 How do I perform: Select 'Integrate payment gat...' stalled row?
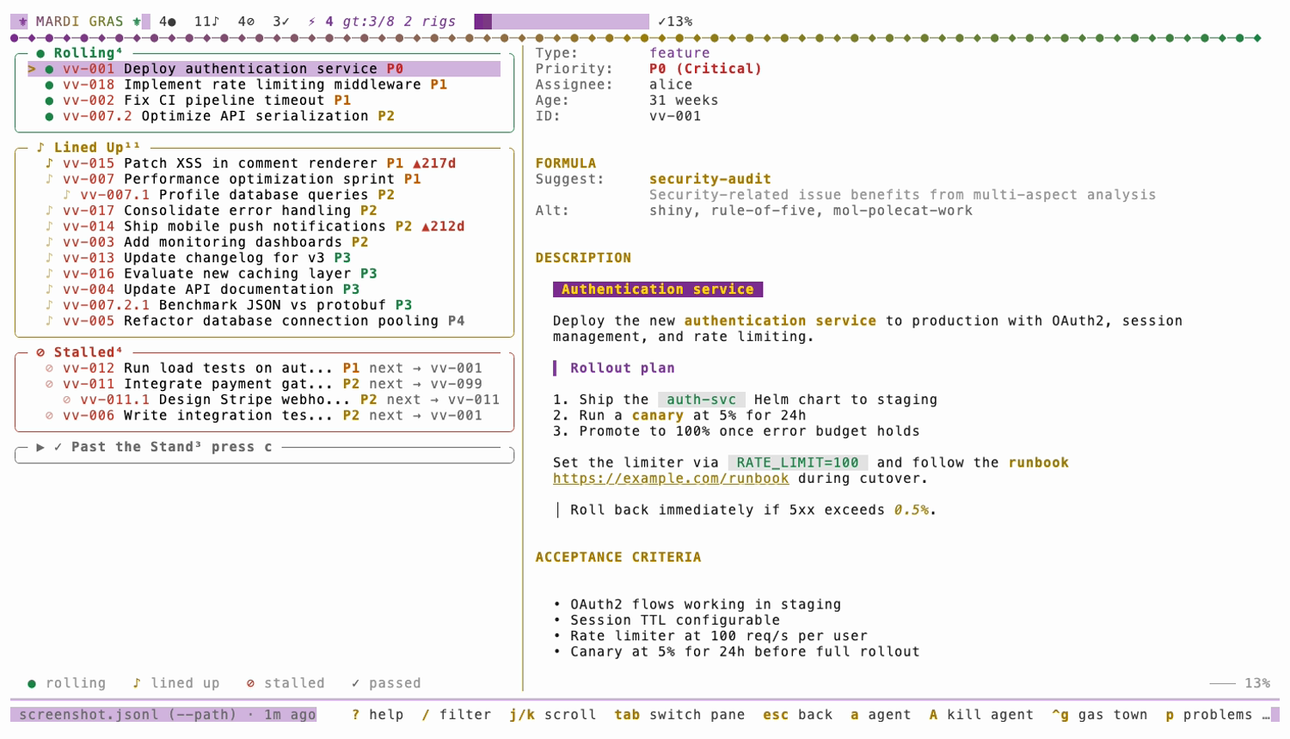264,384
